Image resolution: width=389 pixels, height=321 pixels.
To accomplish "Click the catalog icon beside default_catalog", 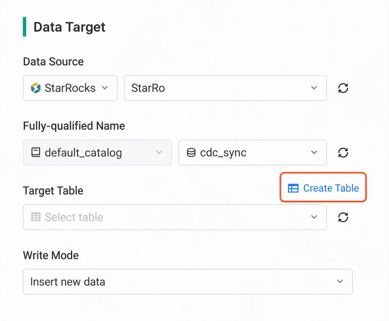I will 36,152.
